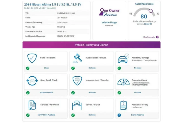Image resolution: width=184 pixels, height=123 pixels.
Task: Click the Country of Assembly United States value
Action: coord(62,22)
